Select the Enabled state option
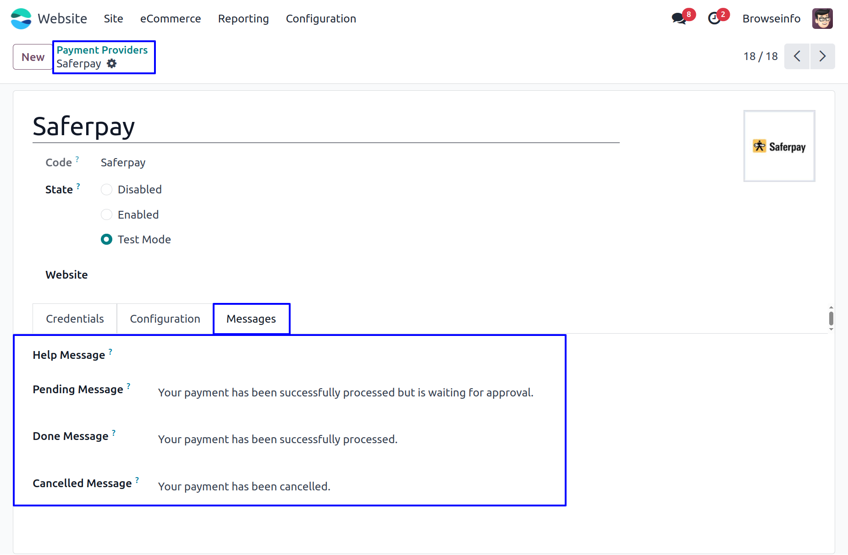 [106, 214]
